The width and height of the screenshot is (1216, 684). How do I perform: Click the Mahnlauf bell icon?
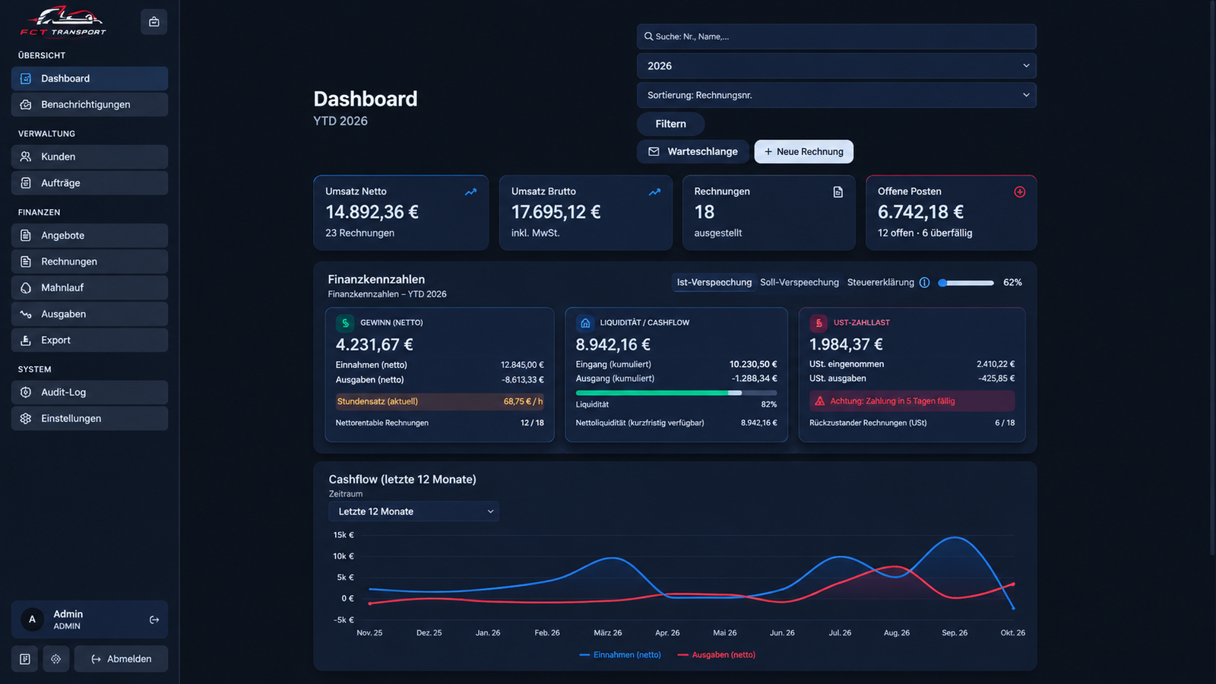pyautogui.click(x=26, y=288)
